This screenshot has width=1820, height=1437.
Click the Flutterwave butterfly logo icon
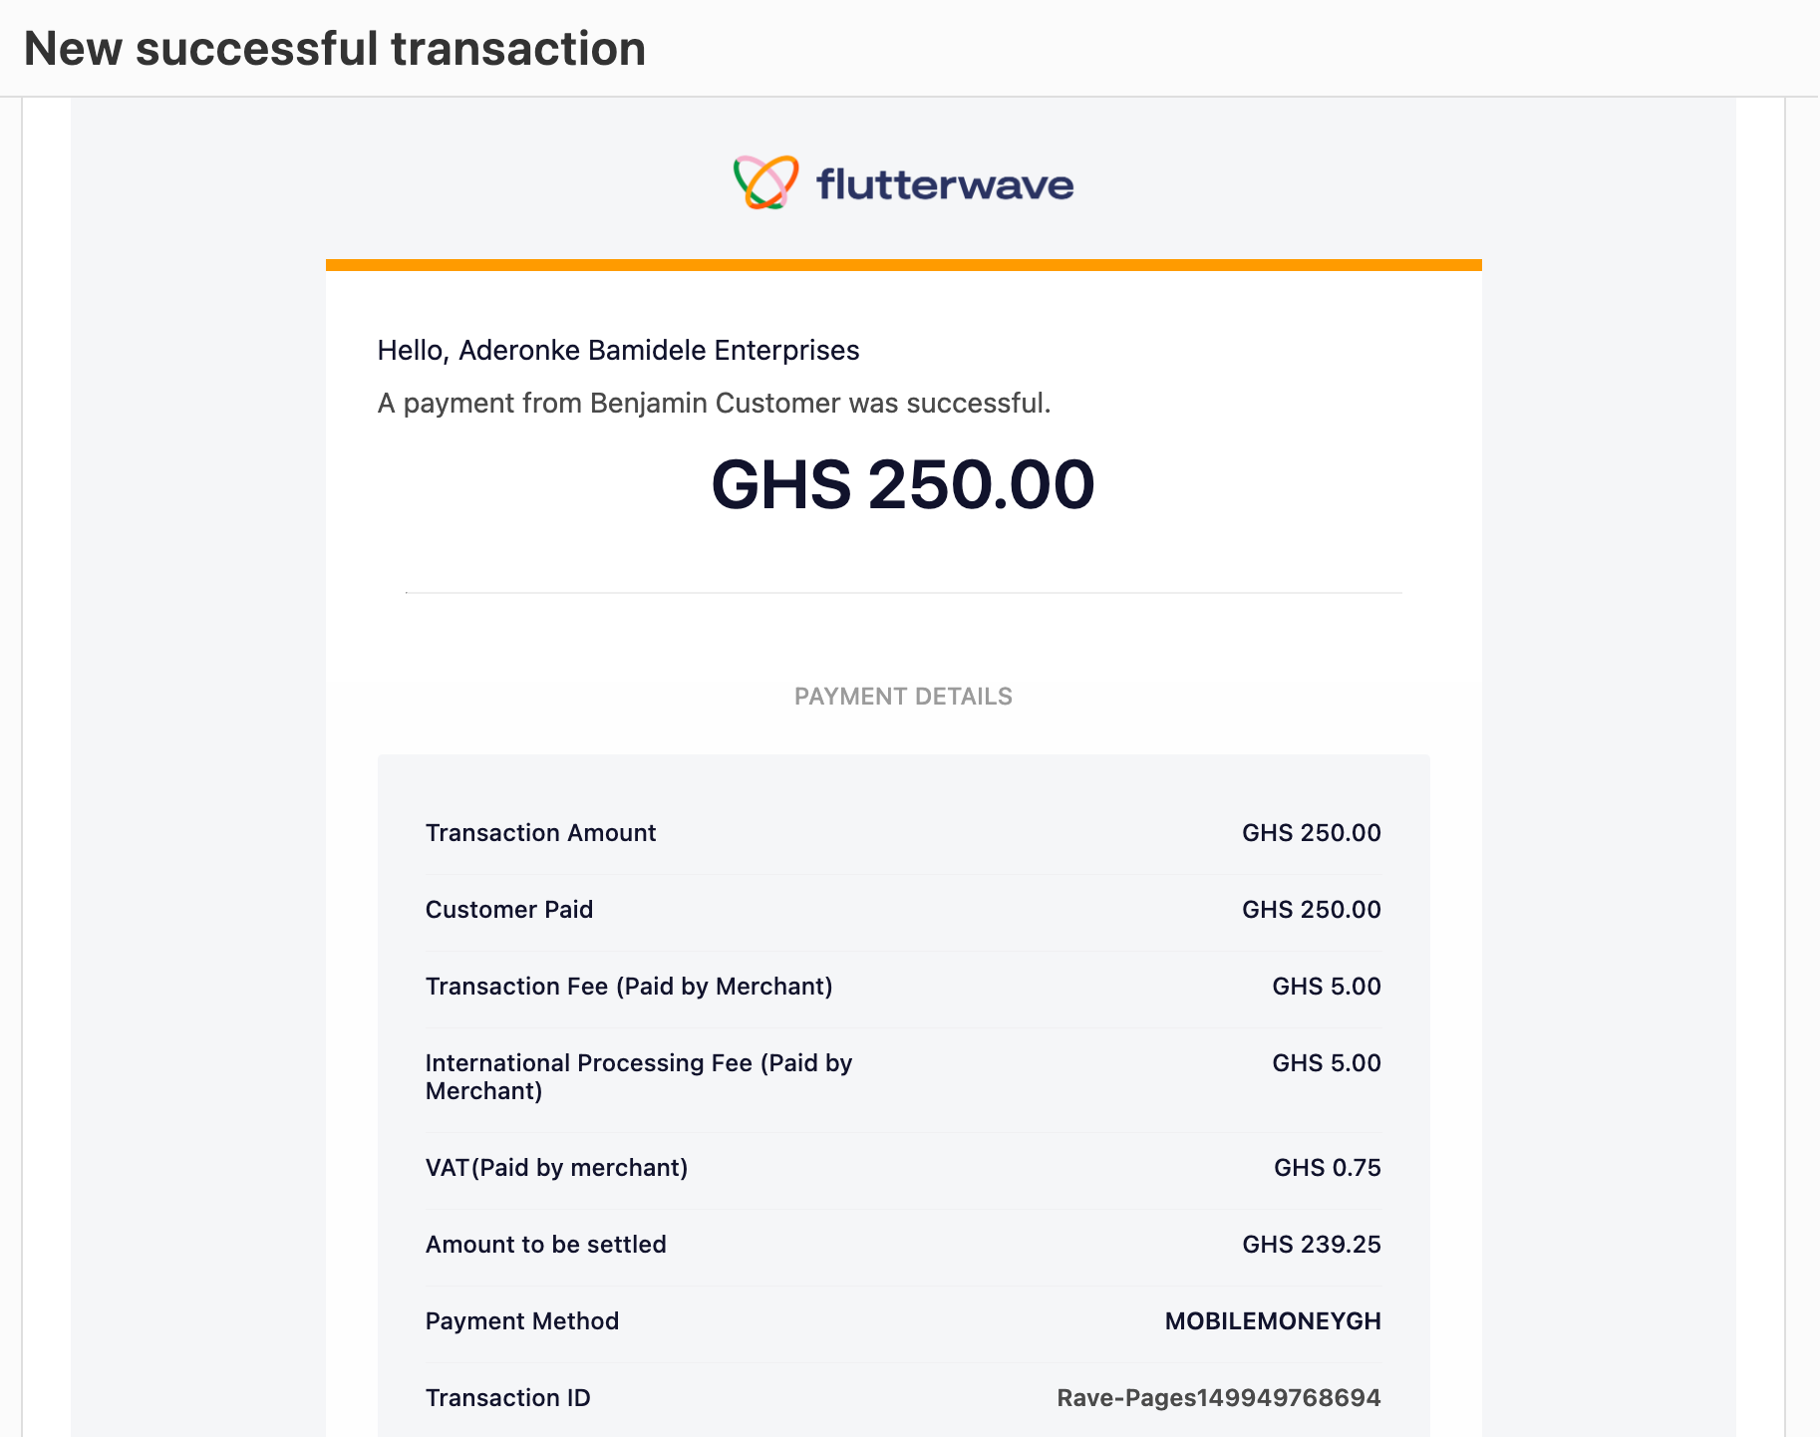(x=765, y=182)
